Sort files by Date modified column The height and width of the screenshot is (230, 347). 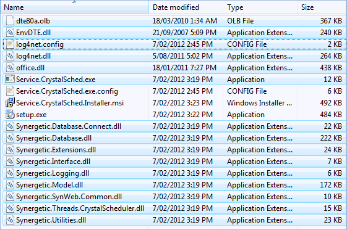(x=186, y=7)
